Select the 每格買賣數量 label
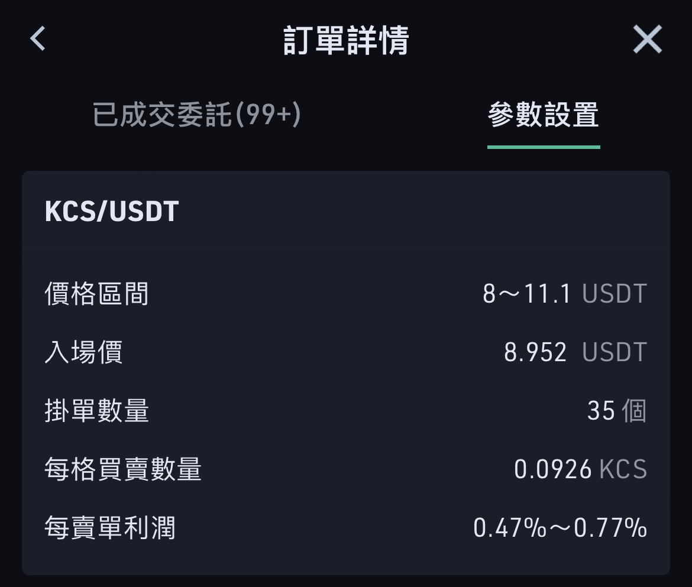This screenshot has width=692, height=587. [123, 469]
